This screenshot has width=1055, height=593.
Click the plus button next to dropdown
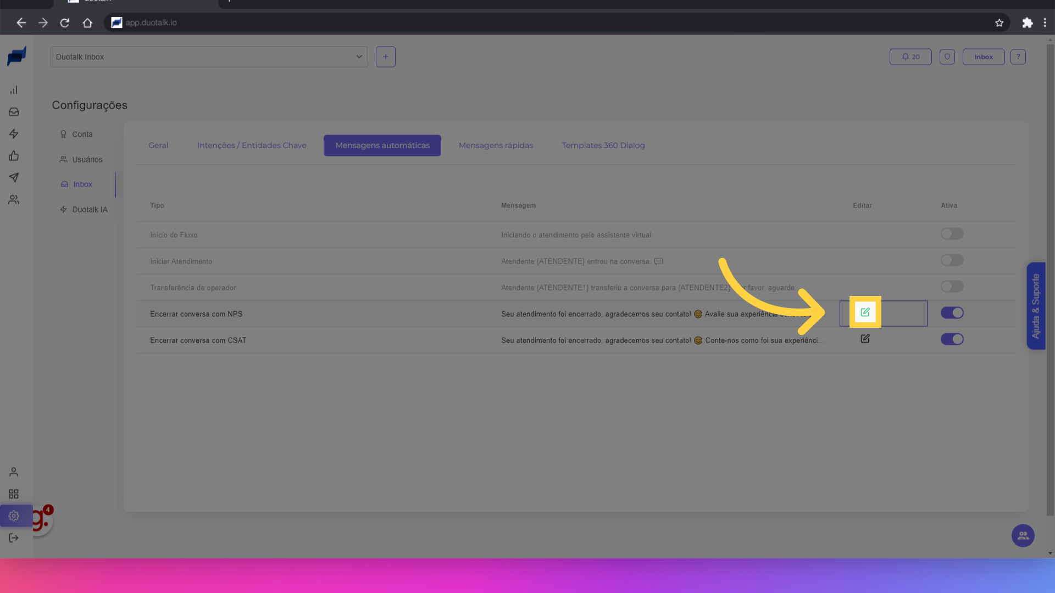pos(385,57)
